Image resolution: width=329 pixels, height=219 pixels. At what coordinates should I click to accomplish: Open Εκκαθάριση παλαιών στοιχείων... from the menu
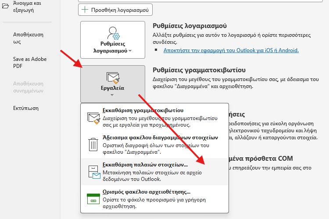145,165
